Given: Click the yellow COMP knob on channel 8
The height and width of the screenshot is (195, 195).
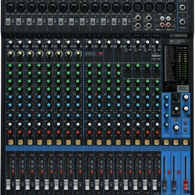Looking at the screenshot, I should pos(78,54).
